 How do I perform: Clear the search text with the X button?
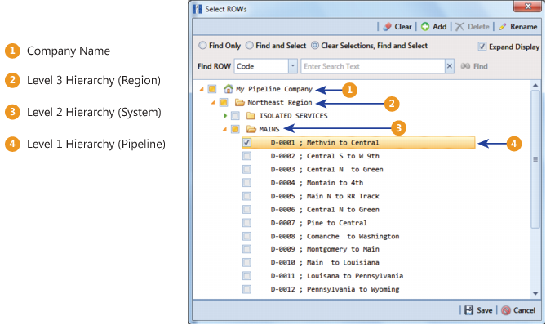(x=450, y=66)
